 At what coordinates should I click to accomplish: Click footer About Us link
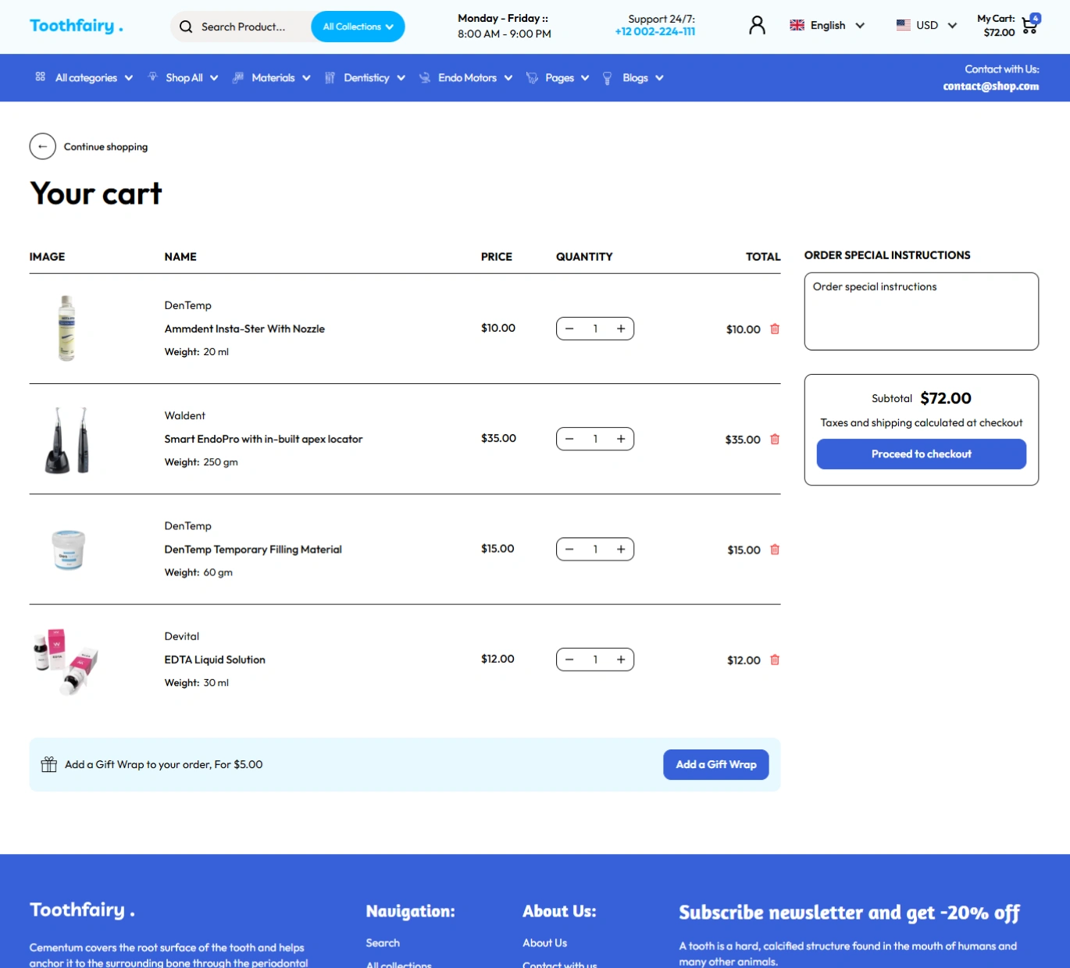pyautogui.click(x=544, y=943)
